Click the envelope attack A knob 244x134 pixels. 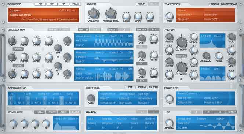tap(13, 124)
